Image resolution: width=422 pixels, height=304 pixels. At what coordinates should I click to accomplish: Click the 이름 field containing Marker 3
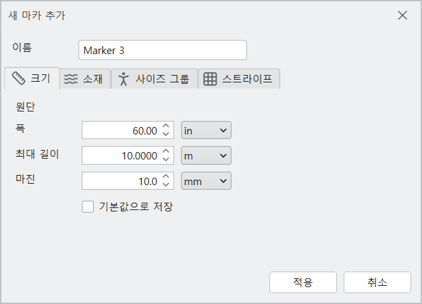point(163,50)
